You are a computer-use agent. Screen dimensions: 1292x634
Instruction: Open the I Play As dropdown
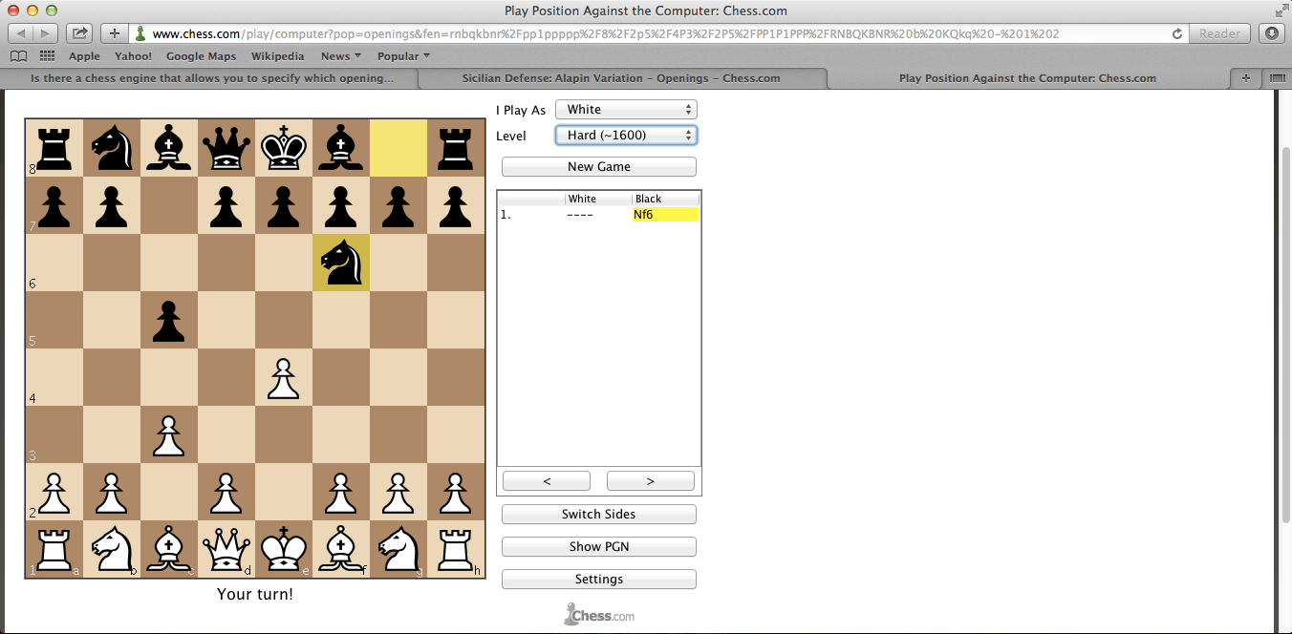(x=626, y=109)
